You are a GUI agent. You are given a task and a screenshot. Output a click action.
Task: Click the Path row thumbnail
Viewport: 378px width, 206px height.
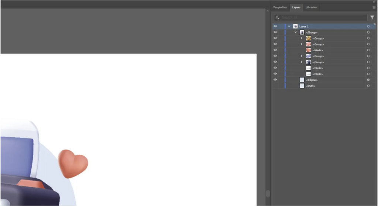302,86
